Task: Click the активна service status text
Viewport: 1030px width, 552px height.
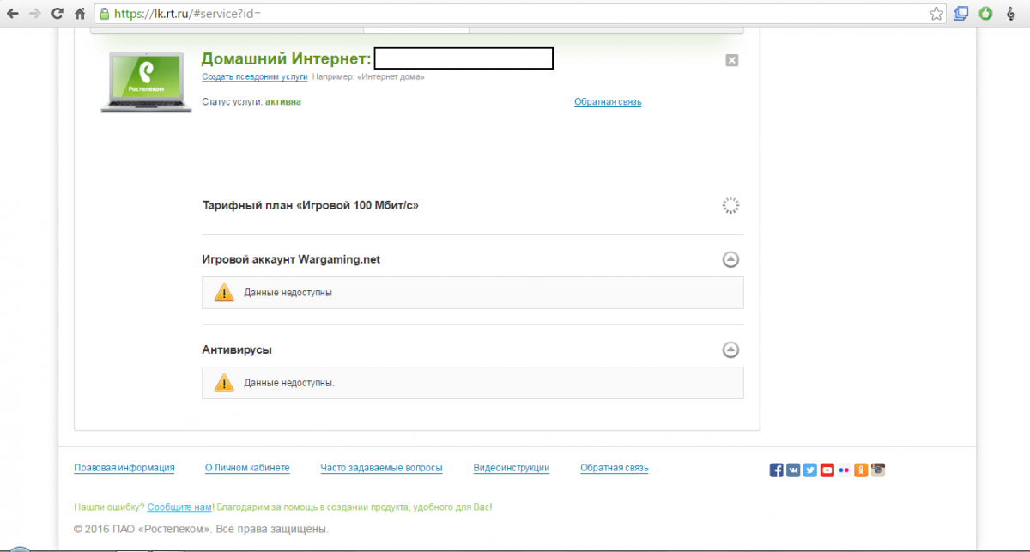Action: coord(283,101)
